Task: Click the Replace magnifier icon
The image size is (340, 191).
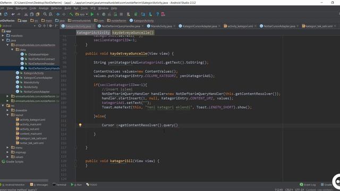Action: pos(51,14)
